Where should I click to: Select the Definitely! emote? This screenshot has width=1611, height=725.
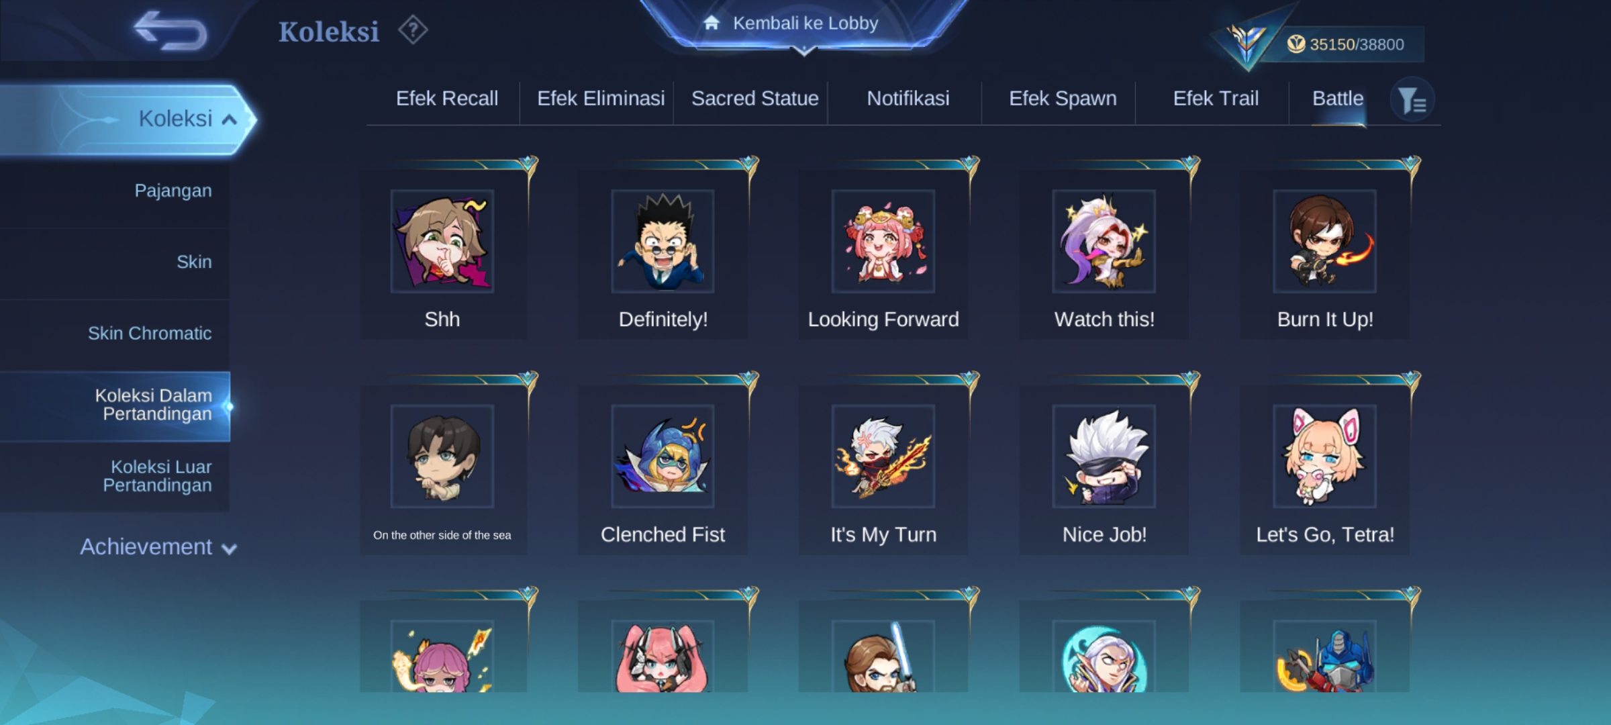pos(663,254)
